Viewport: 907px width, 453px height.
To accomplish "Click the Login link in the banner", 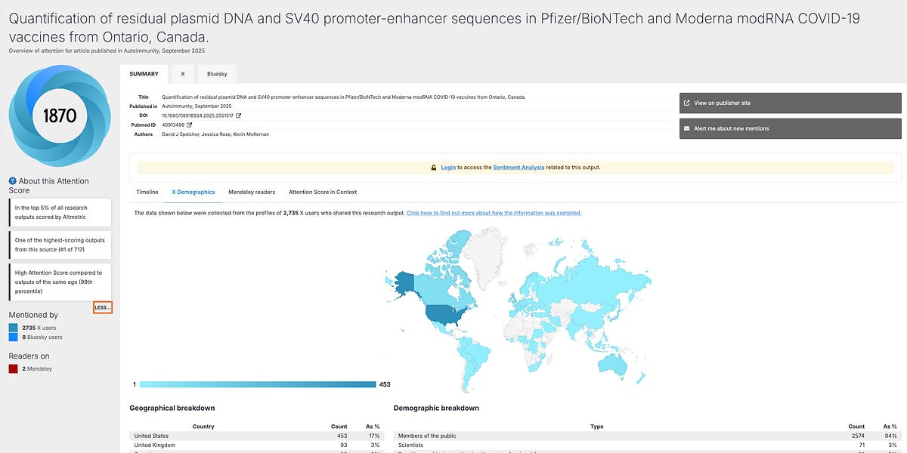I will [x=448, y=168].
